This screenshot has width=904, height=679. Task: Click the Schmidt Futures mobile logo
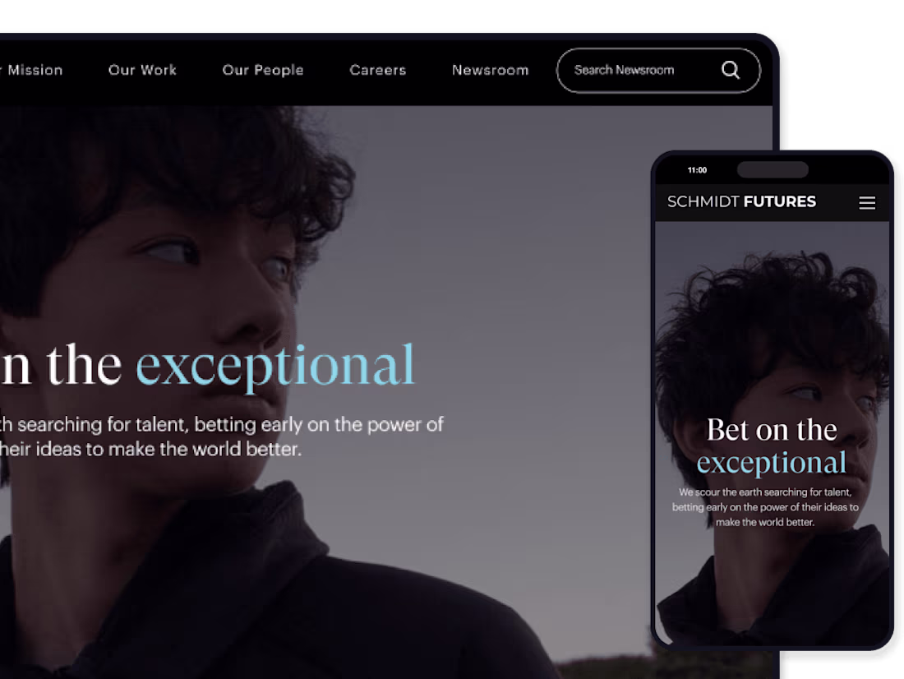741,201
